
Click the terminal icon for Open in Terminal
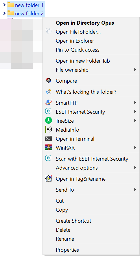click(x=49, y=139)
